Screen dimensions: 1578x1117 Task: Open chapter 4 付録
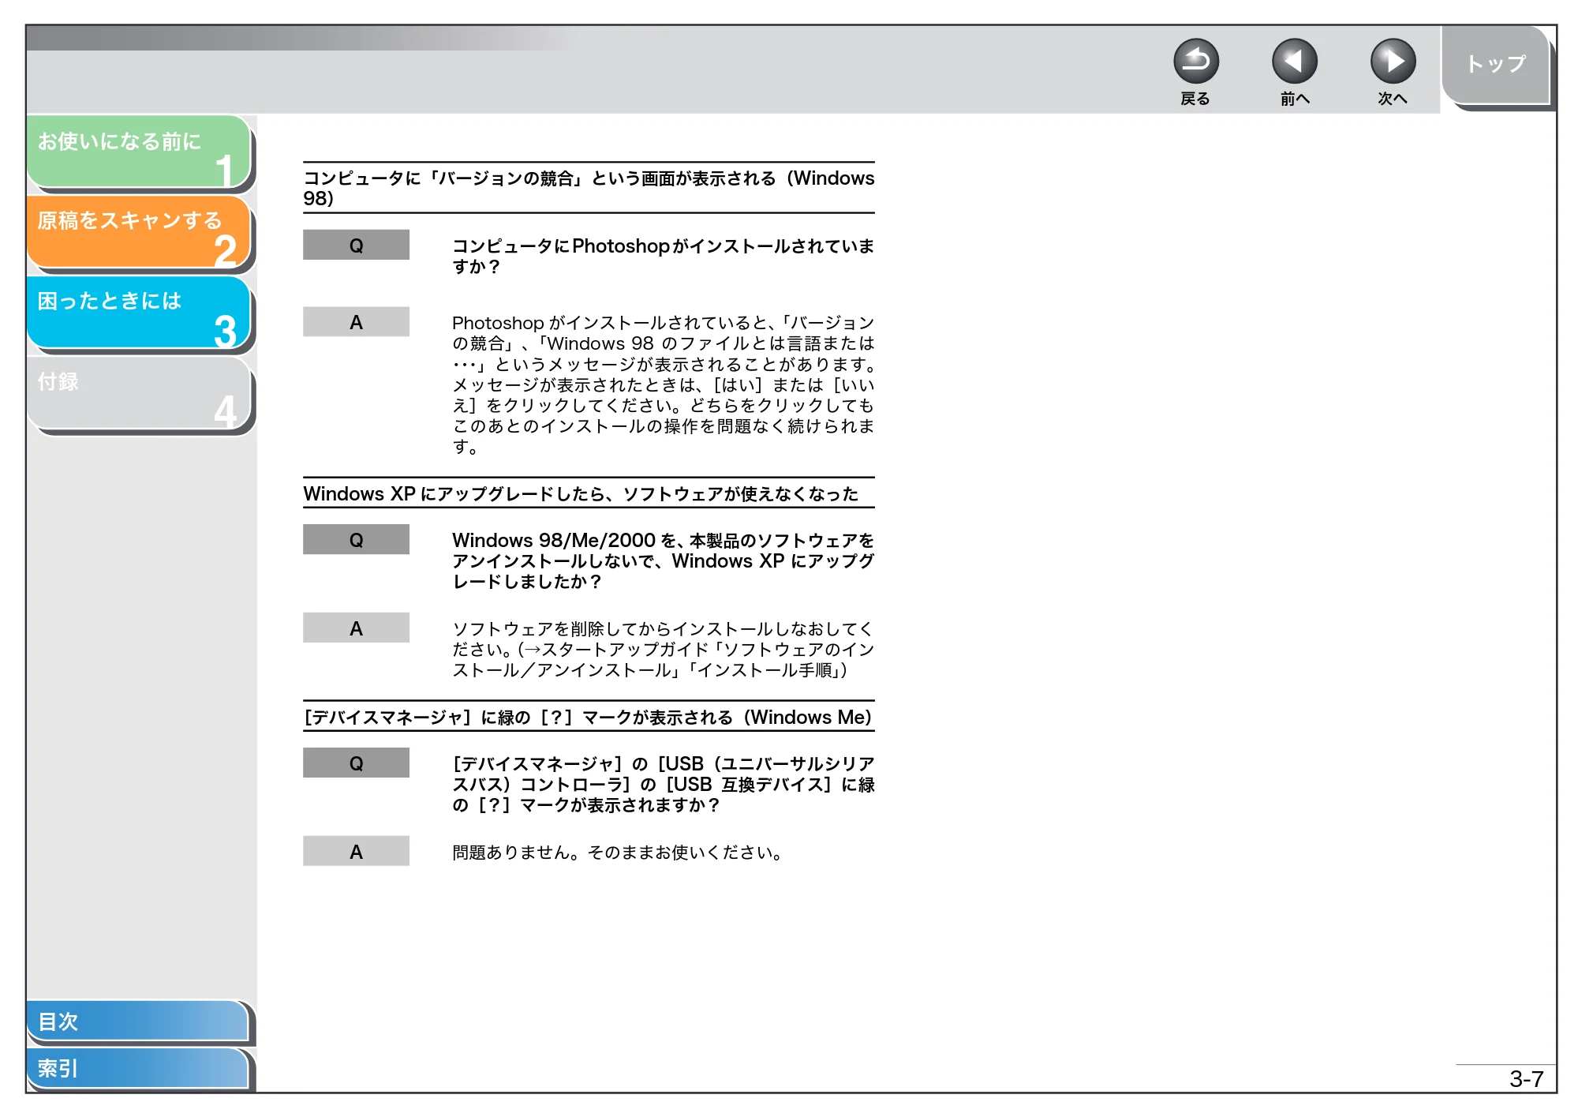(x=139, y=392)
